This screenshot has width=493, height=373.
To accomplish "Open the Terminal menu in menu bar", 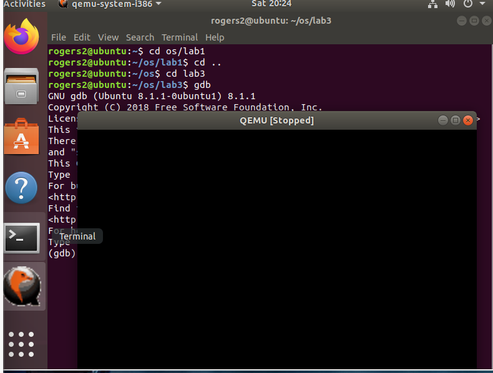I will pos(180,37).
